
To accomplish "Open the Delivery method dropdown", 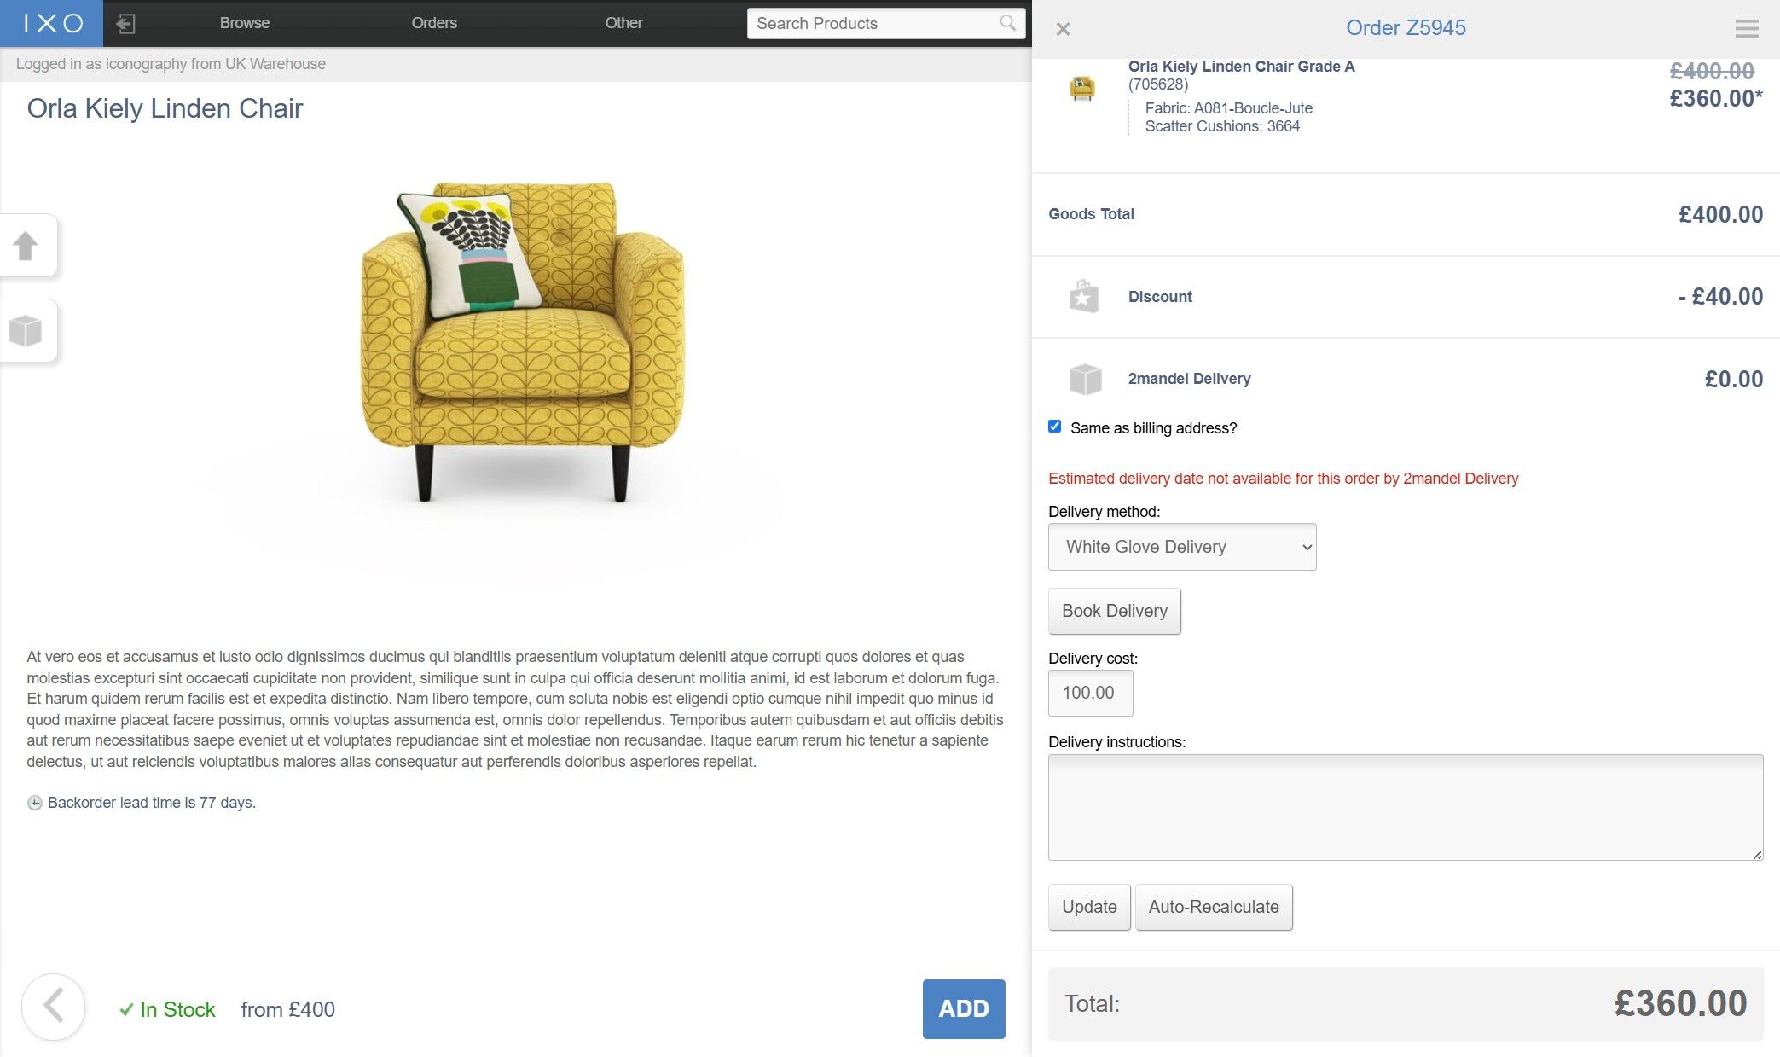I will pyautogui.click(x=1182, y=547).
